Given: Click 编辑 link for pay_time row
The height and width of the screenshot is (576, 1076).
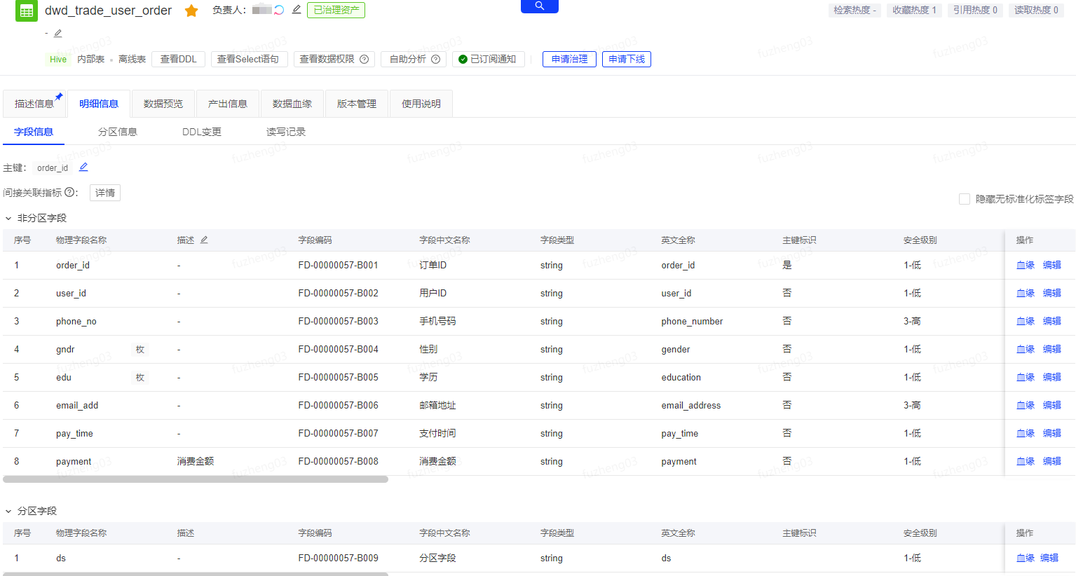Looking at the screenshot, I should pos(1052,433).
